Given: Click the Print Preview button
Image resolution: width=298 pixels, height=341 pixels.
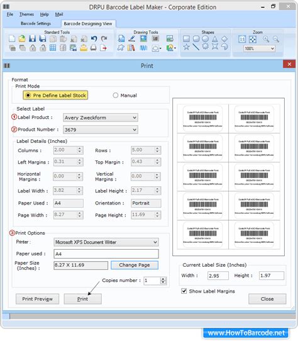Looking at the screenshot, I should [x=37, y=299].
